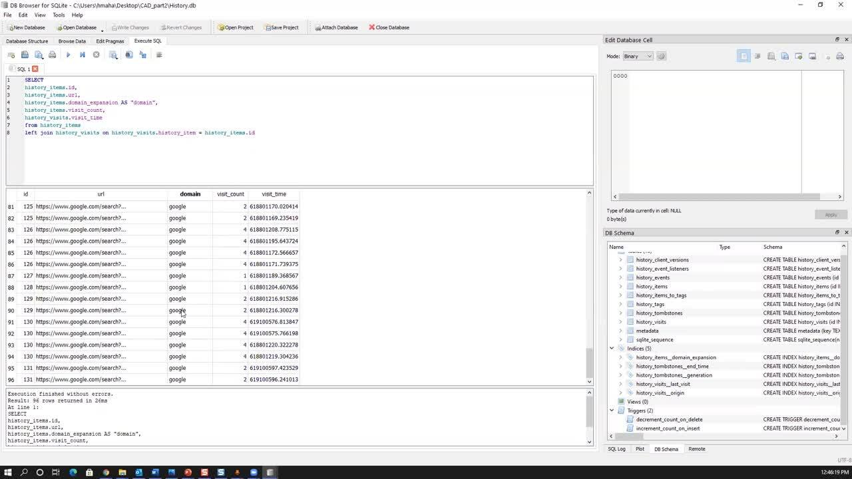Image resolution: width=852 pixels, height=479 pixels.
Task: Attach a database to the session
Action: (335, 27)
